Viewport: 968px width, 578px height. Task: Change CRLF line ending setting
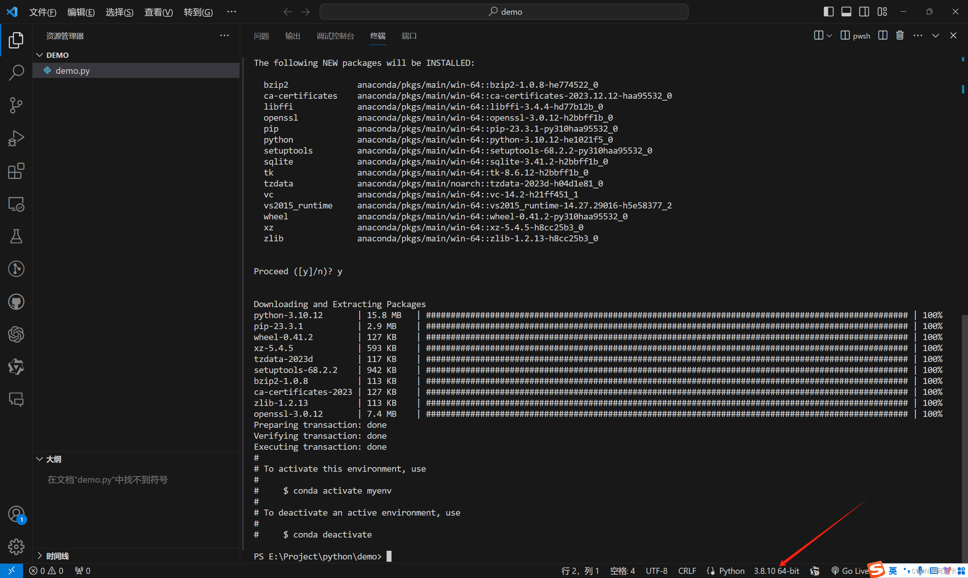[x=687, y=570]
